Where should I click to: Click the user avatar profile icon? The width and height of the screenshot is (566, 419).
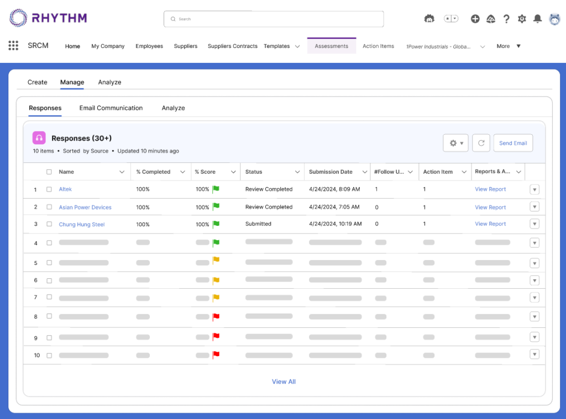(x=554, y=19)
